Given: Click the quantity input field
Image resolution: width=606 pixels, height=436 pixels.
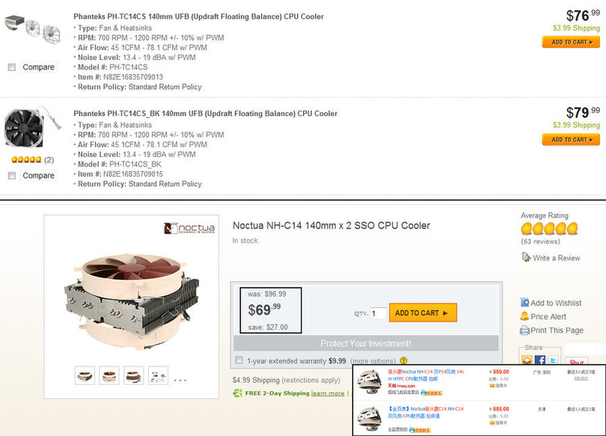Looking at the screenshot, I should (x=378, y=314).
